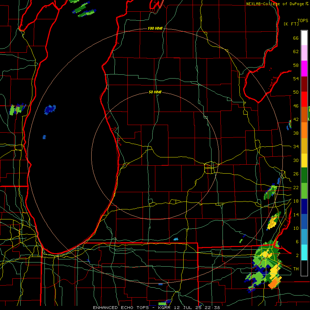The width and height of the screenshot is (310, 310).
Task: Click the navy 22 K FT legend swatch
Action: tap(304, 206)
